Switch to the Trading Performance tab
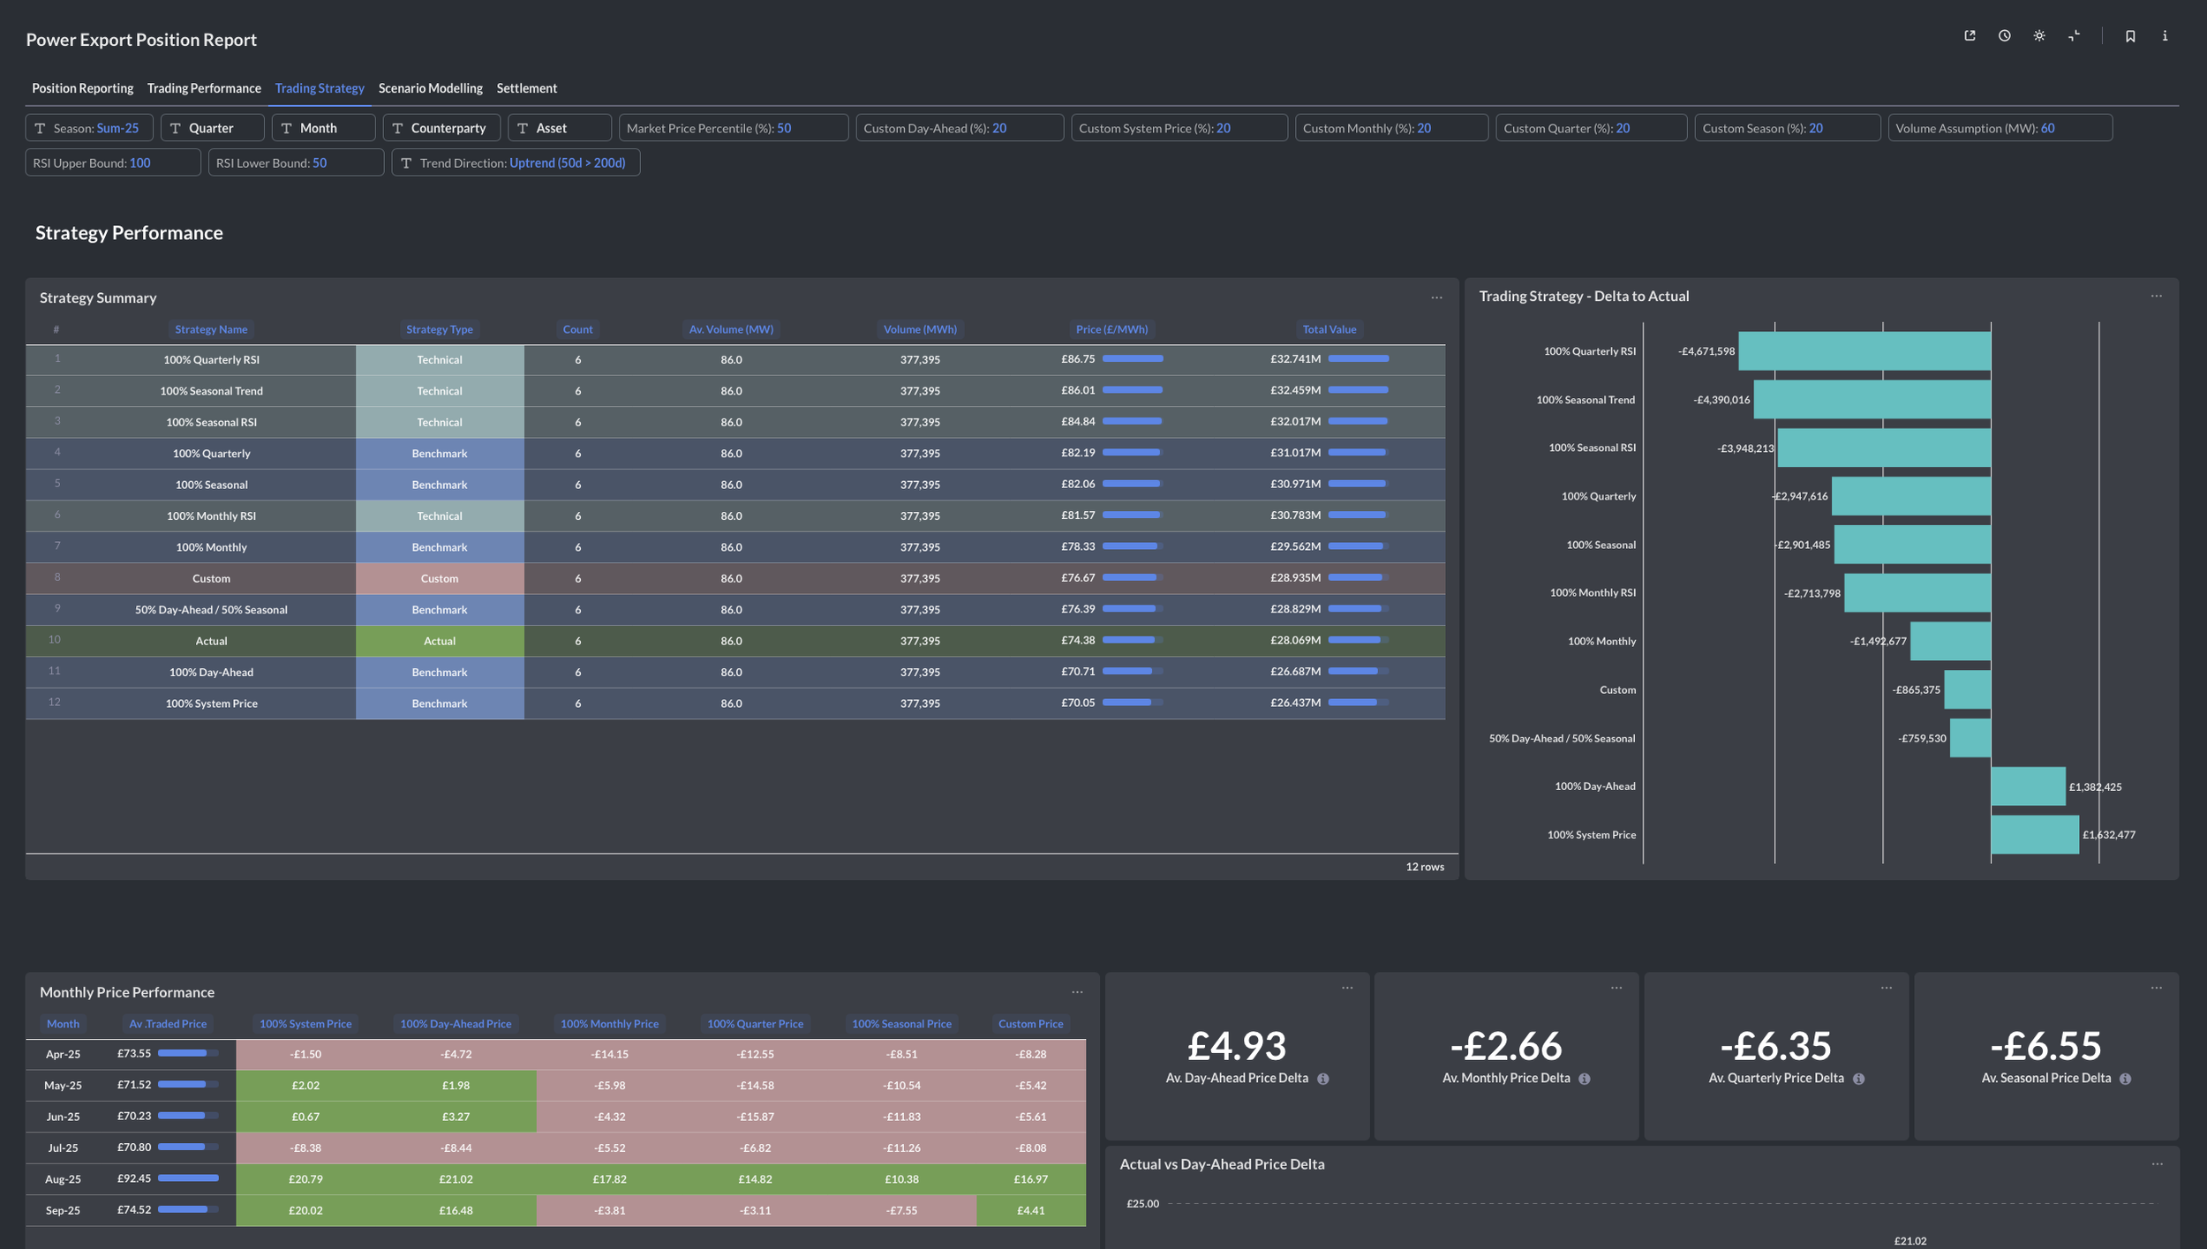2207x1249 pixels. (x=204, y=88)
